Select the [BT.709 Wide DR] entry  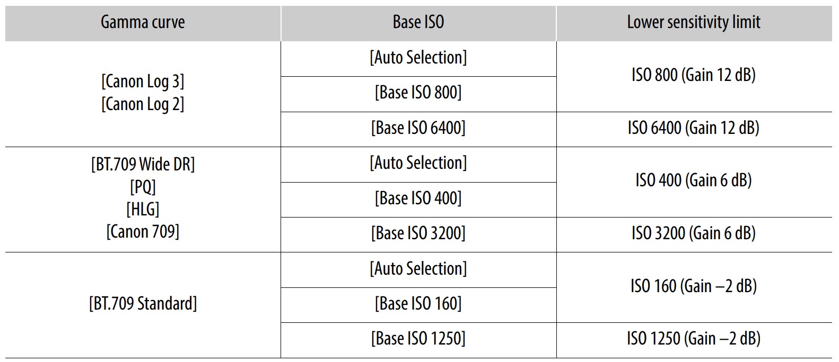[x=143, y=165]
